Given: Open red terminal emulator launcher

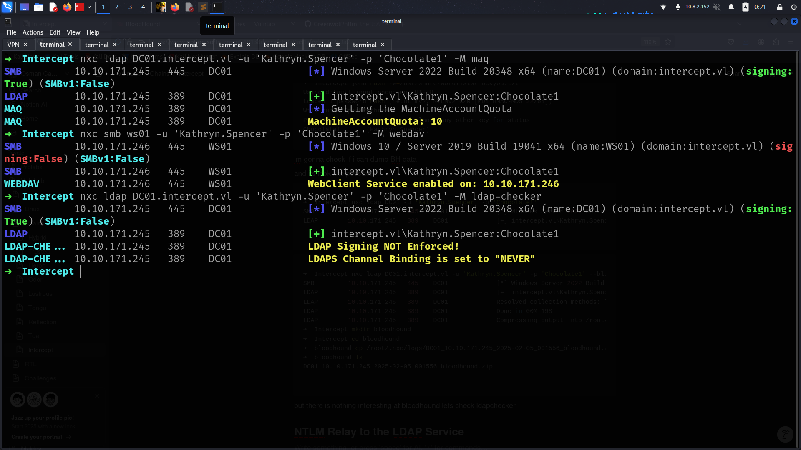Looking at the screenshot, I should [x=80, y=7].
